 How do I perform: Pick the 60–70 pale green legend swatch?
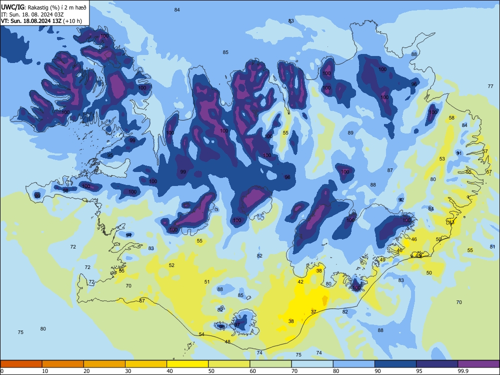point(270,364)
